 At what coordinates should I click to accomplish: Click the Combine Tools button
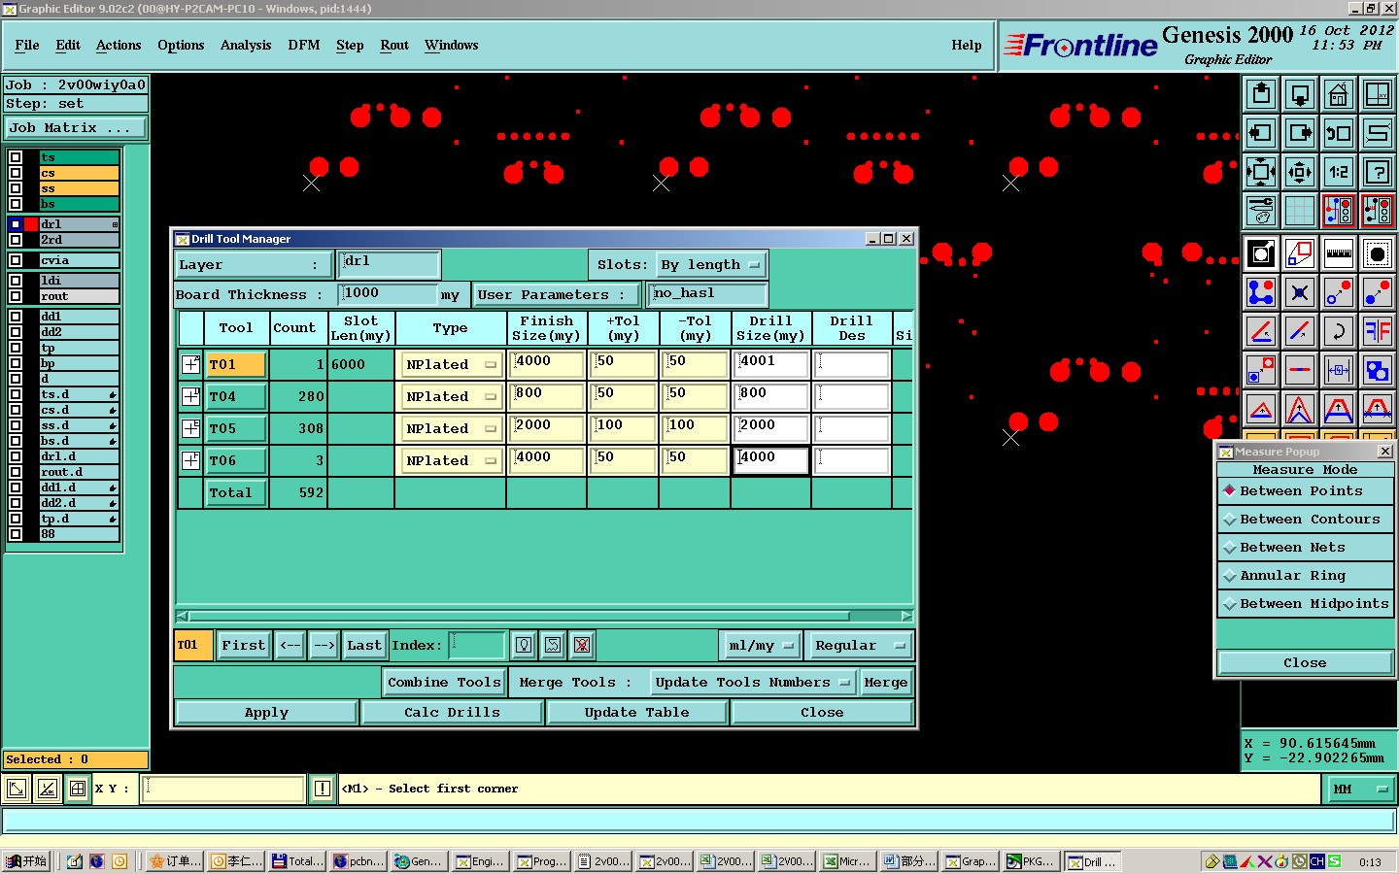(x=444, y=683)
